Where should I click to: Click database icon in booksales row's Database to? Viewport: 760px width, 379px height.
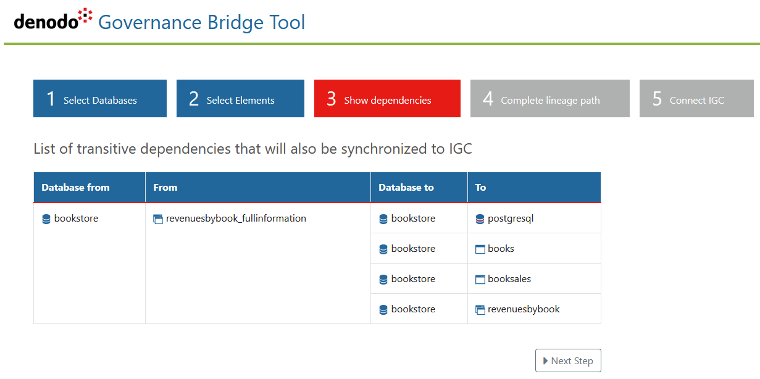click(383, 280)
